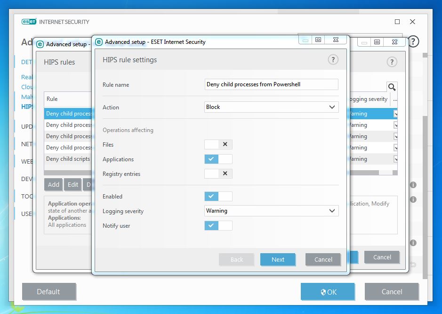Click Cancel at bottom of main ESET window
The height and width of the screenshot is (314, 442).
(x=392, y=292)
